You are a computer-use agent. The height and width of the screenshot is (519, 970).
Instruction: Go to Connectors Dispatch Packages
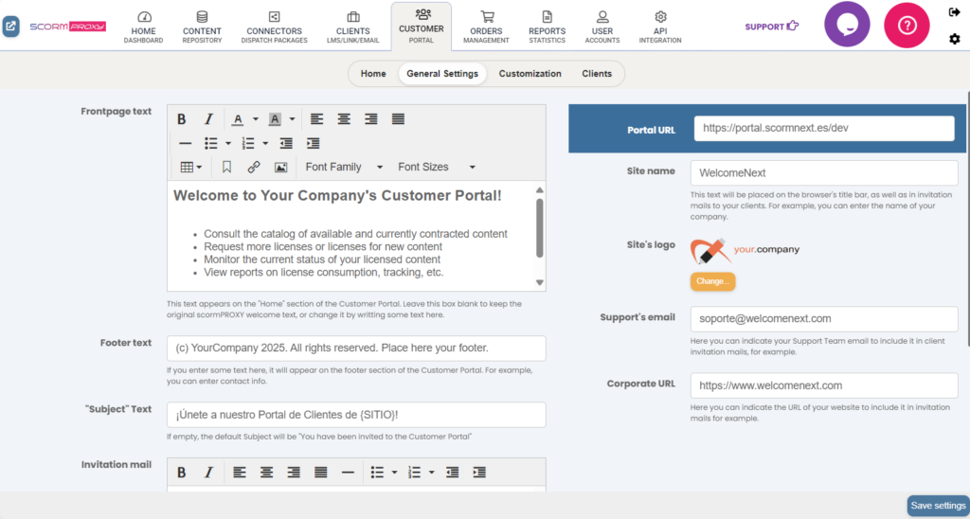(x=274, y=27)
